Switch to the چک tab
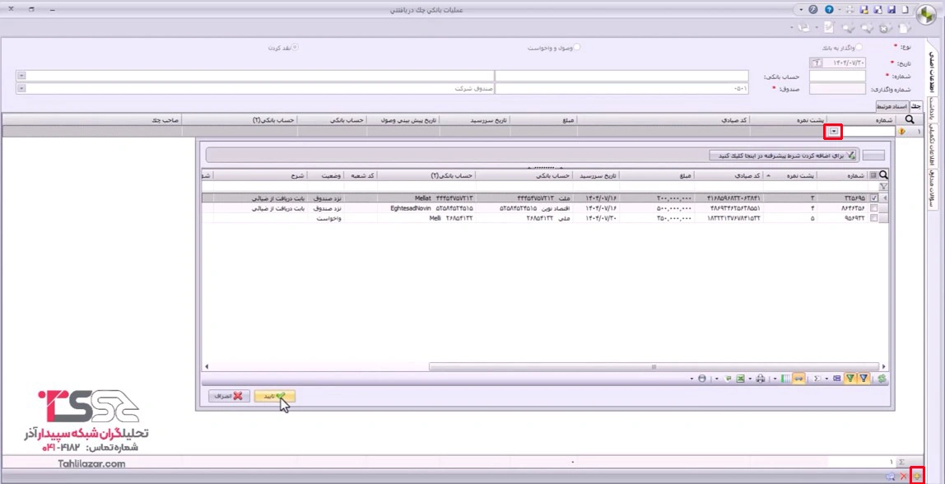 [917, 106]
